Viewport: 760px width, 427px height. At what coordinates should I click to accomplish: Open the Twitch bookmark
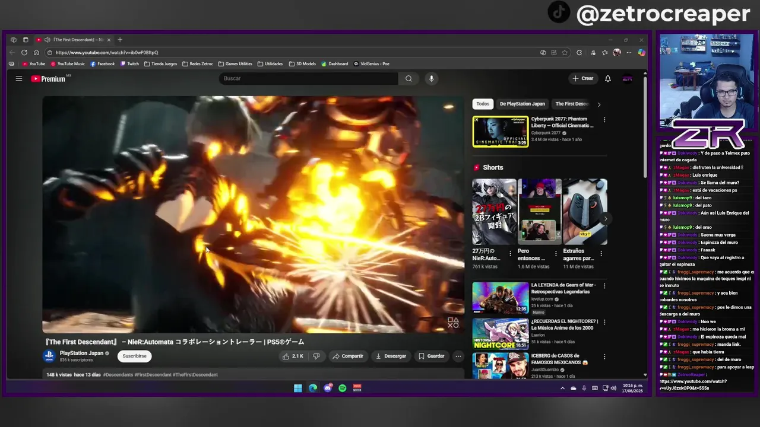click(x=129, y=63)
